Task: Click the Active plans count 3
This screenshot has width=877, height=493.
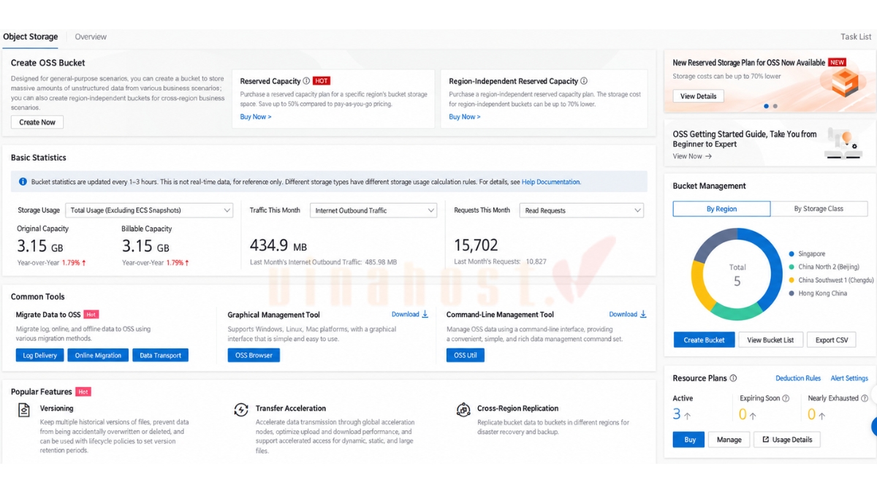Action: (x=677, y=415)
